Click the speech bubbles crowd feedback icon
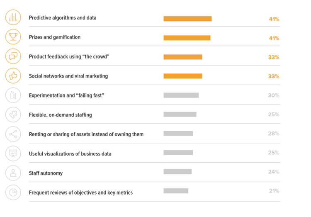The image size is (311, 217). tap(13, 56)
